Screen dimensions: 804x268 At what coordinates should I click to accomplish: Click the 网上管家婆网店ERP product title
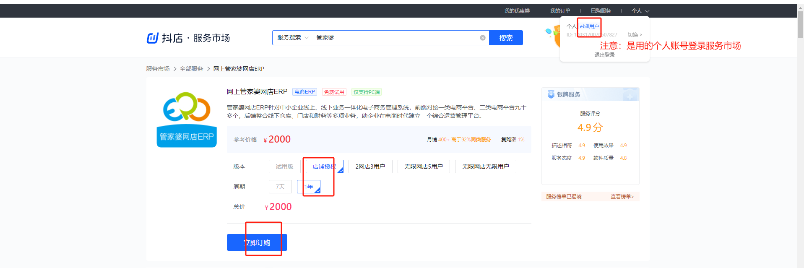click(257, 91)
